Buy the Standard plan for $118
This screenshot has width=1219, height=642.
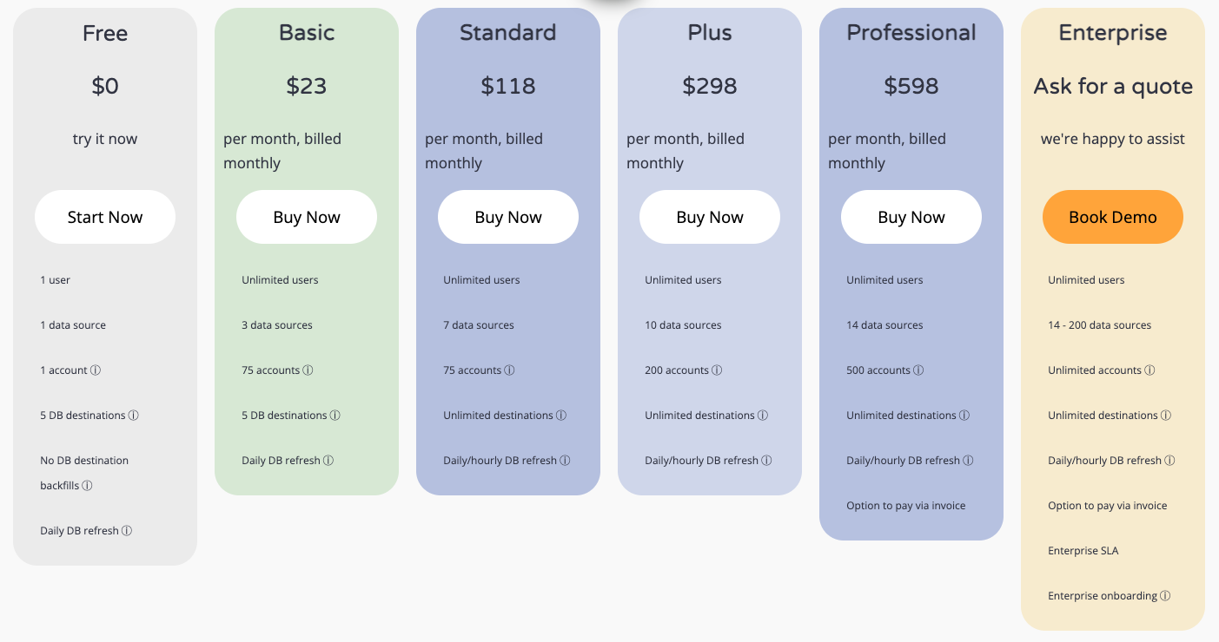[508, 217]
